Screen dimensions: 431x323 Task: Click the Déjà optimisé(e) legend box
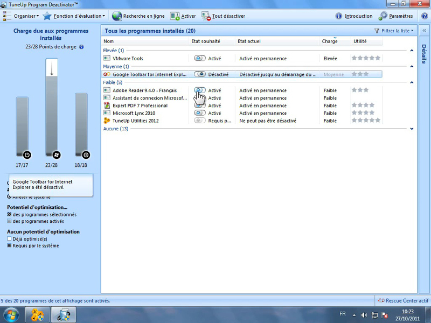click(9, 238)
